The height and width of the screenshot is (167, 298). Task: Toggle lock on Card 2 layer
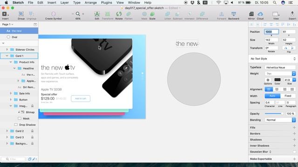point(32,131)
